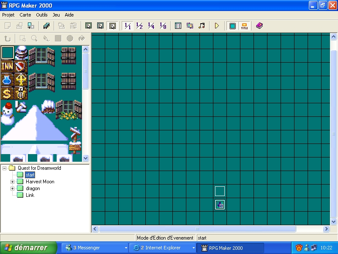Pick the INN sign tile

(x=7, y=66)
